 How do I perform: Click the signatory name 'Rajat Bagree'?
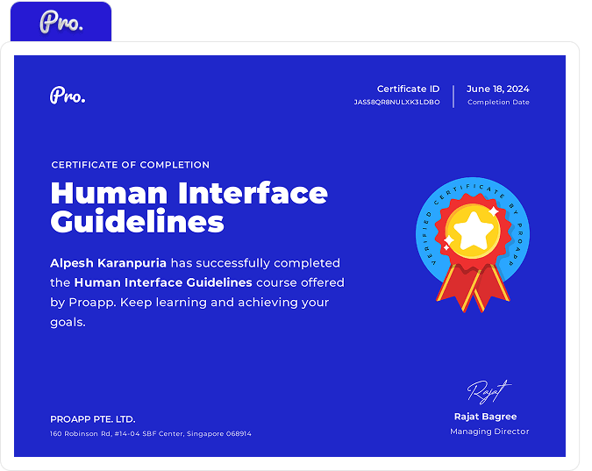pyautogui.click(x=485, y=417)
